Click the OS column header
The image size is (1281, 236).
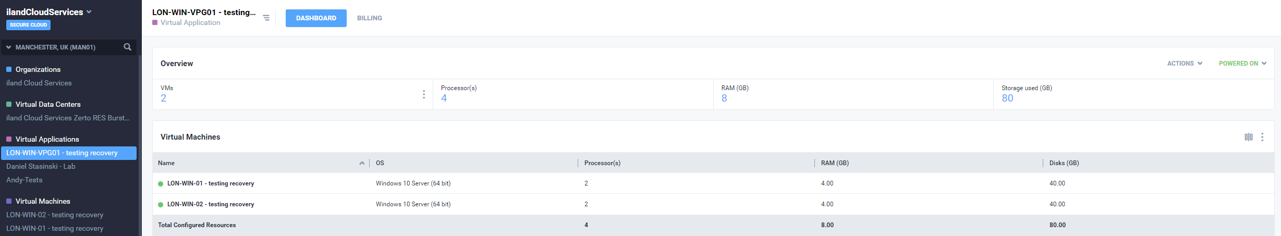point(380,163)
